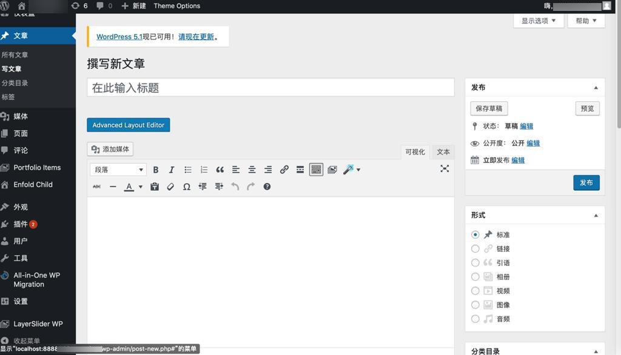Collapse the 分类目录 panel
The height and width of the screenshot is (355, 621).
(596, 351)
